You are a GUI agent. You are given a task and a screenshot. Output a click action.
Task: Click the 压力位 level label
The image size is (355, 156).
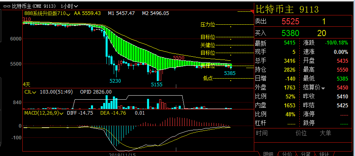coord(208,25)
